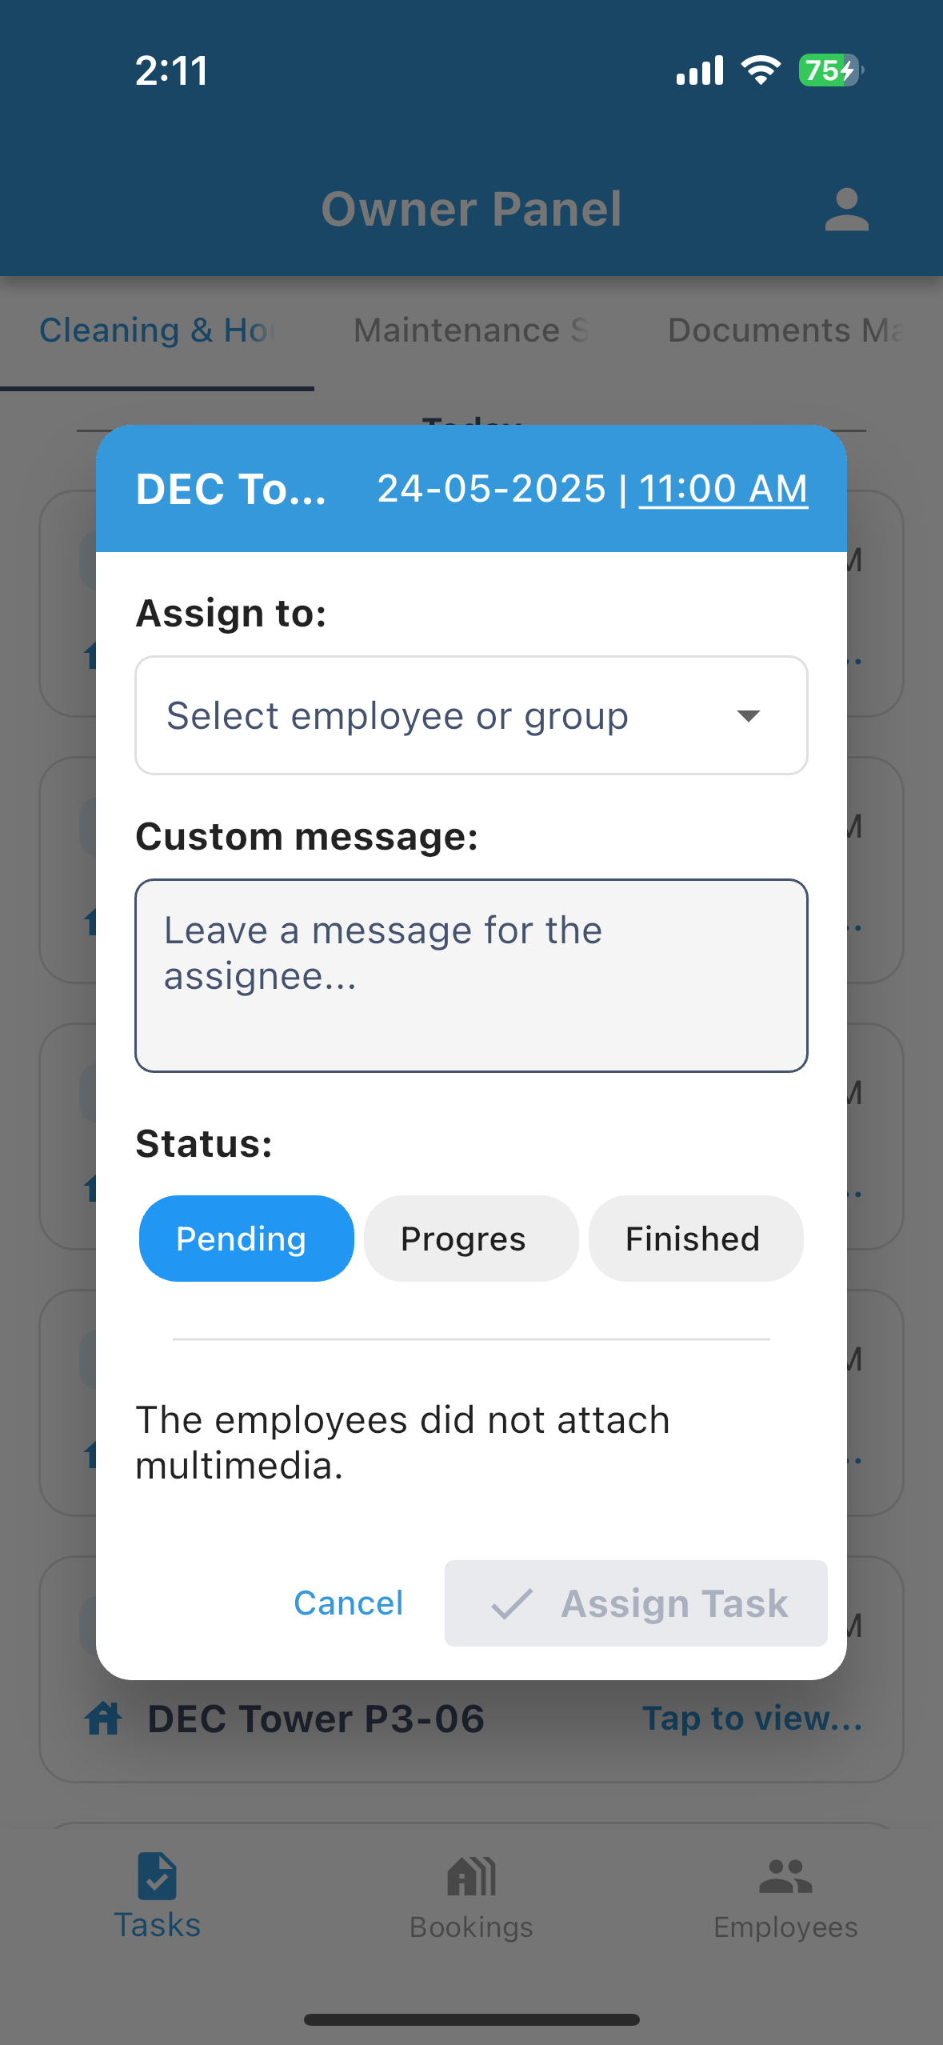Tap the Employees people icon
This screenshot has height=2045, width=943.
[x=785, y=1876]
